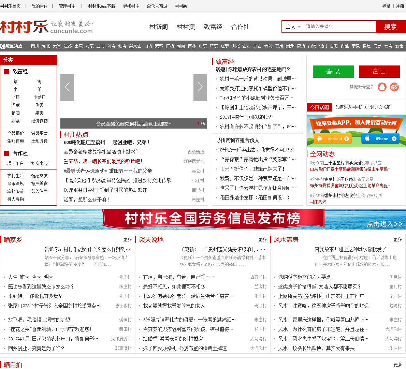Open 村村美 main navigation item
This screenshot has height=369, width=406.
point(186,27)
